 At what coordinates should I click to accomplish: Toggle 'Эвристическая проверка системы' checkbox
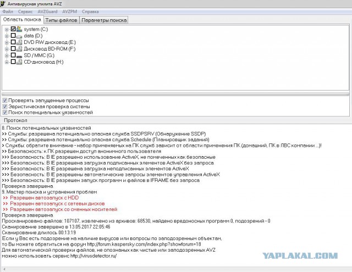click(x=5, y=107)
